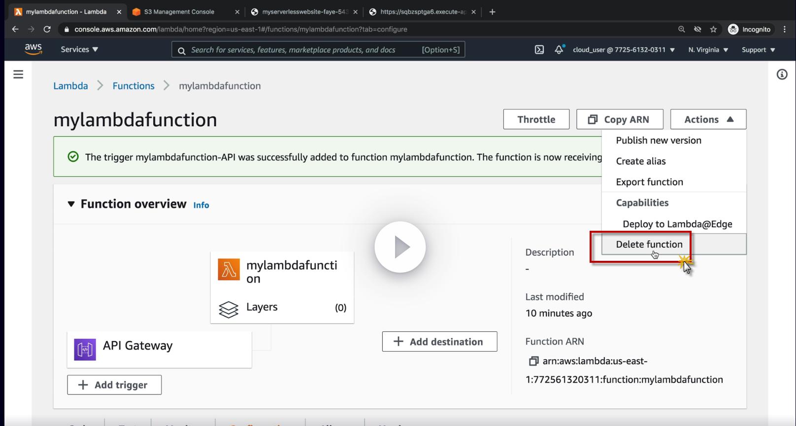Click the Throttle button

click(536, 119)
